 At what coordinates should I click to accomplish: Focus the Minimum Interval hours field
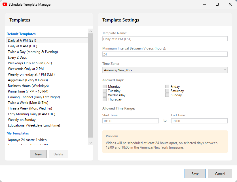(x=165, y=54)
